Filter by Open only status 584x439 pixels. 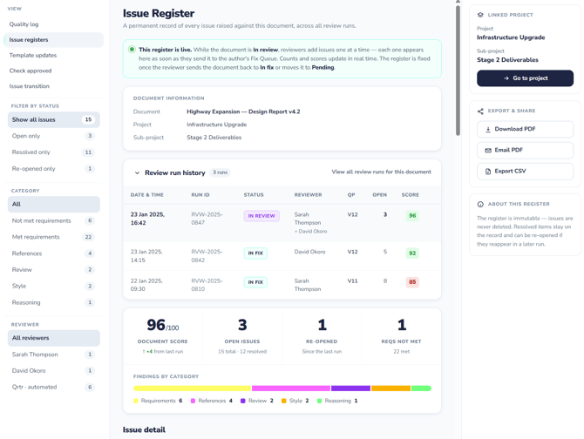(54, 136)
